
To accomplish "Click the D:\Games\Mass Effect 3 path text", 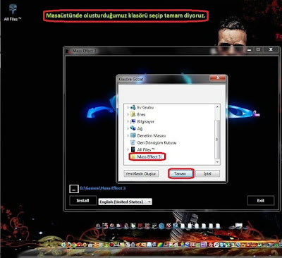I will [103, 188].
